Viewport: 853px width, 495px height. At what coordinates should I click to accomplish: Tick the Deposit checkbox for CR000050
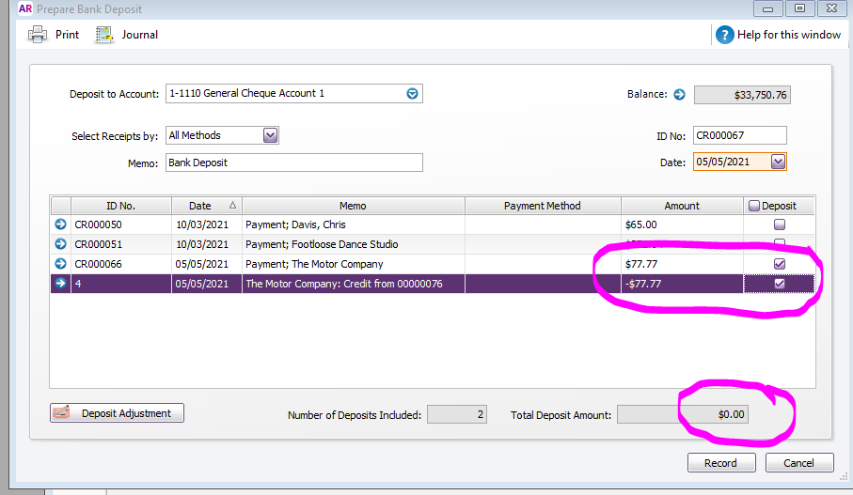779,224
